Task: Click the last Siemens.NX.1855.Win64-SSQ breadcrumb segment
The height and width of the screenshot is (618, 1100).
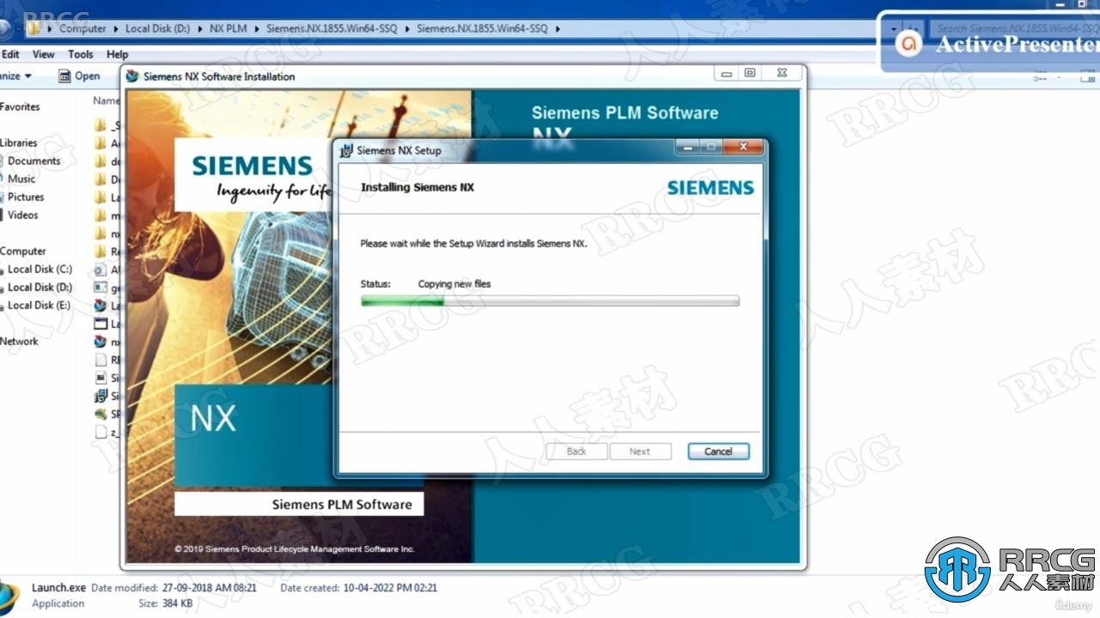Action: 482,28
